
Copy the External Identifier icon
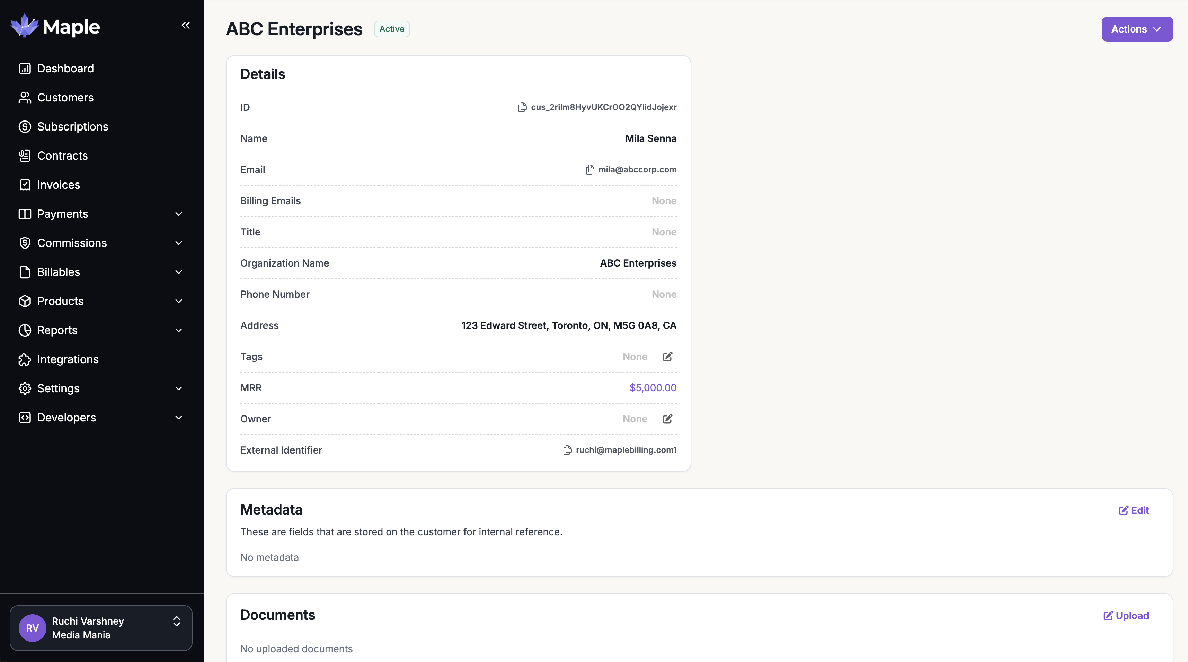pos(567,450)
